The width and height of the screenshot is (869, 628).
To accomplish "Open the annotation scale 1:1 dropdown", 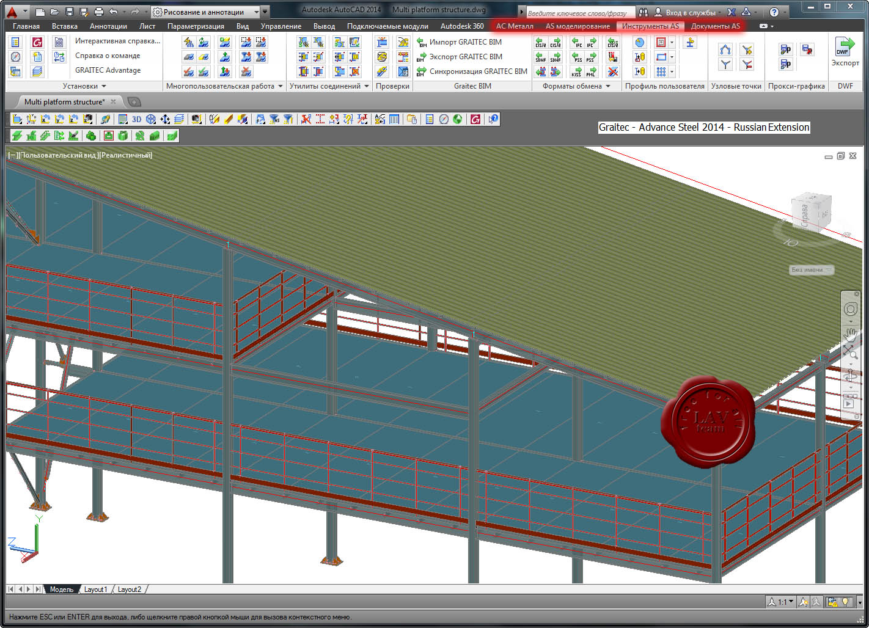I will click(x=780, y=602).
